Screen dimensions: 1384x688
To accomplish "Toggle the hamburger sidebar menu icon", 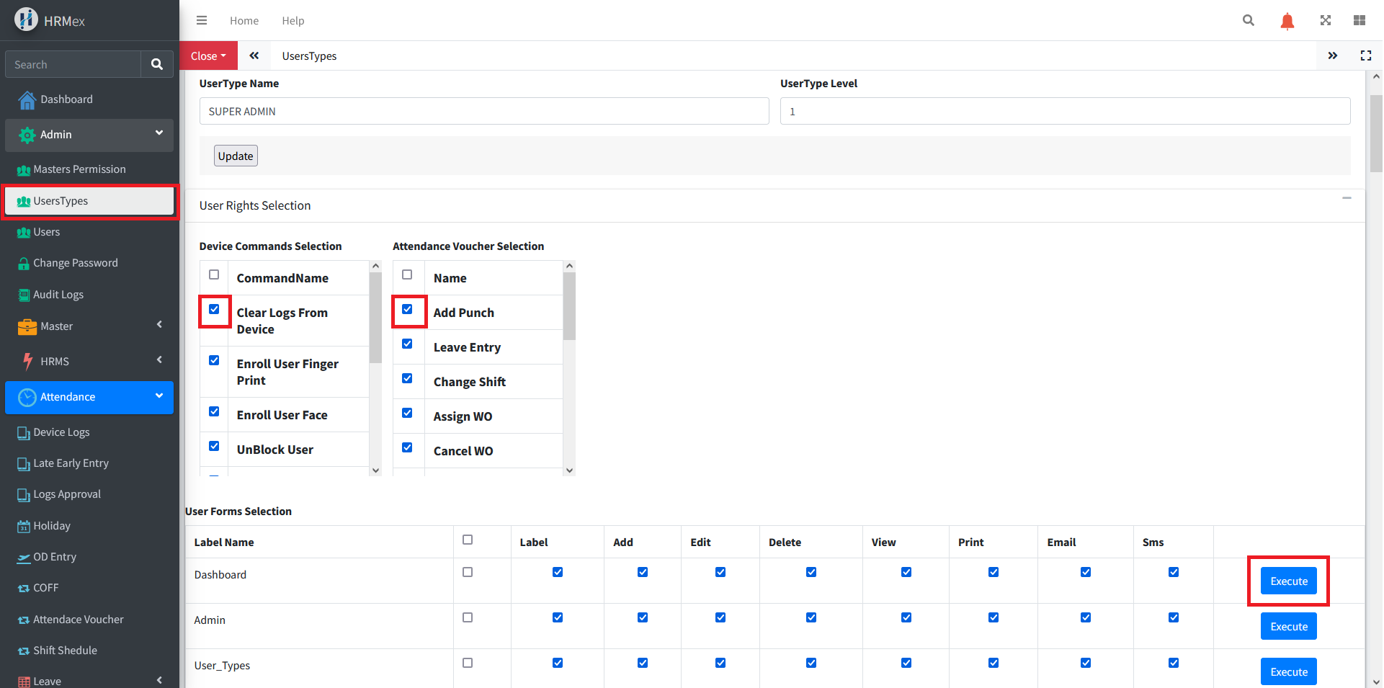I will pyautogui.click(x=202, y=21).
